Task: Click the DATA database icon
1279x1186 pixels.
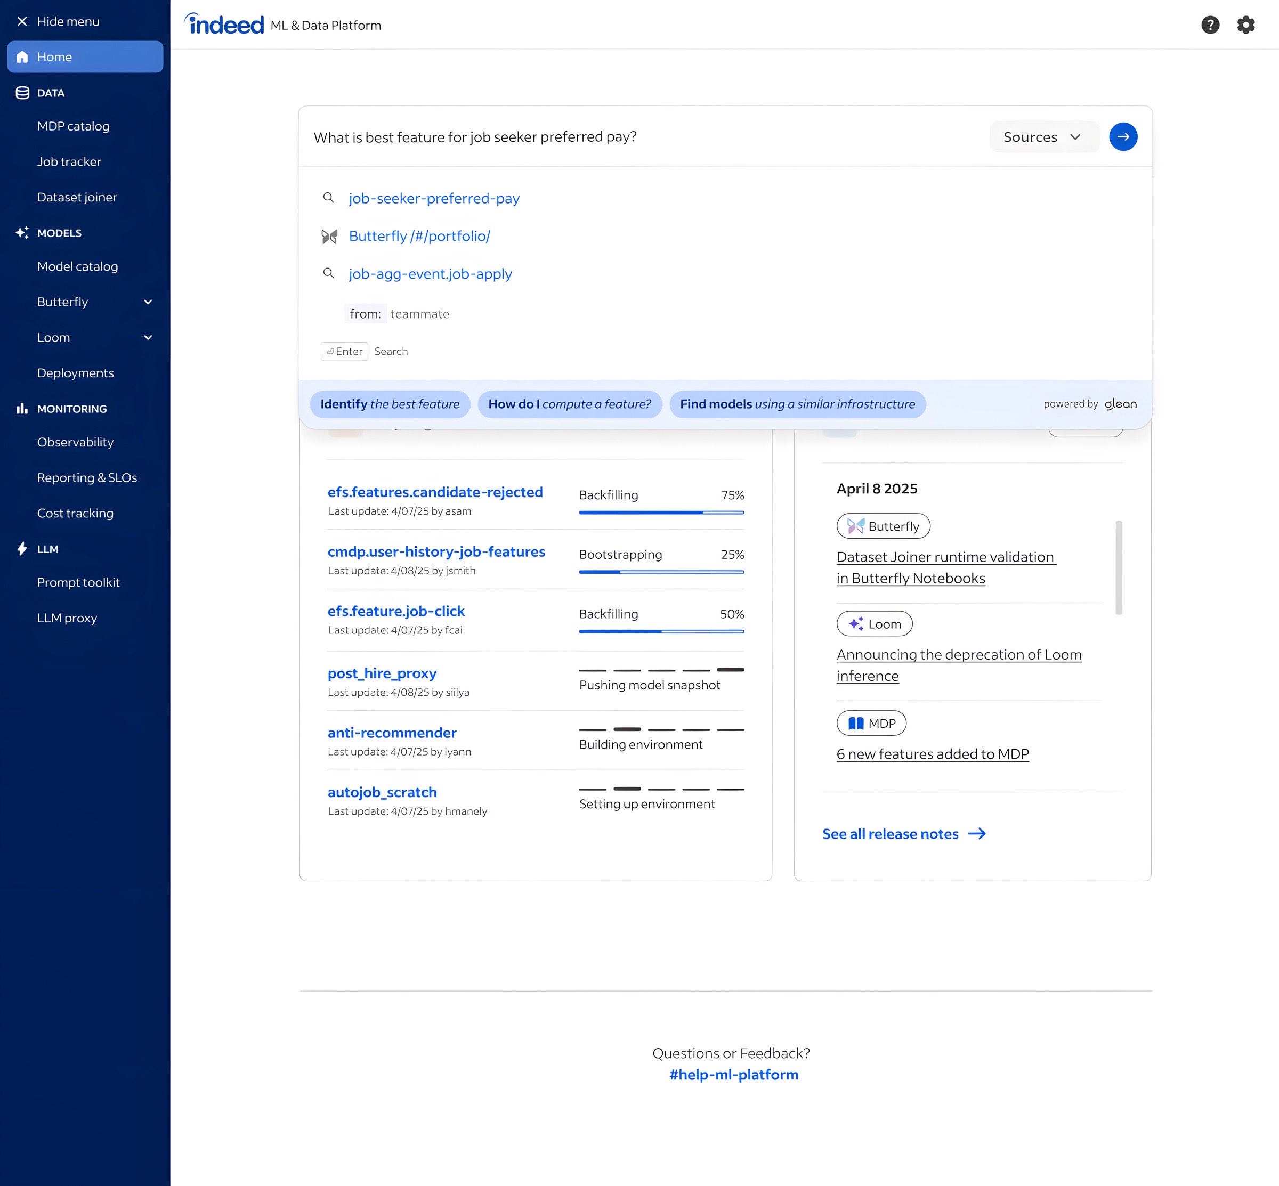Action: 22,92
